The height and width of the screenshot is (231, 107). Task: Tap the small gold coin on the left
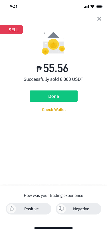pos(45,51)
